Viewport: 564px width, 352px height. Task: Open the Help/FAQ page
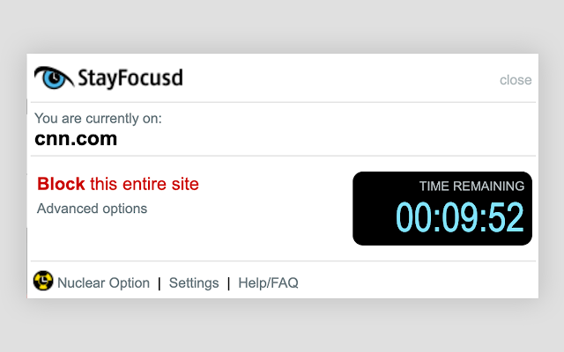pyautogui.click(x=269, y=283)
